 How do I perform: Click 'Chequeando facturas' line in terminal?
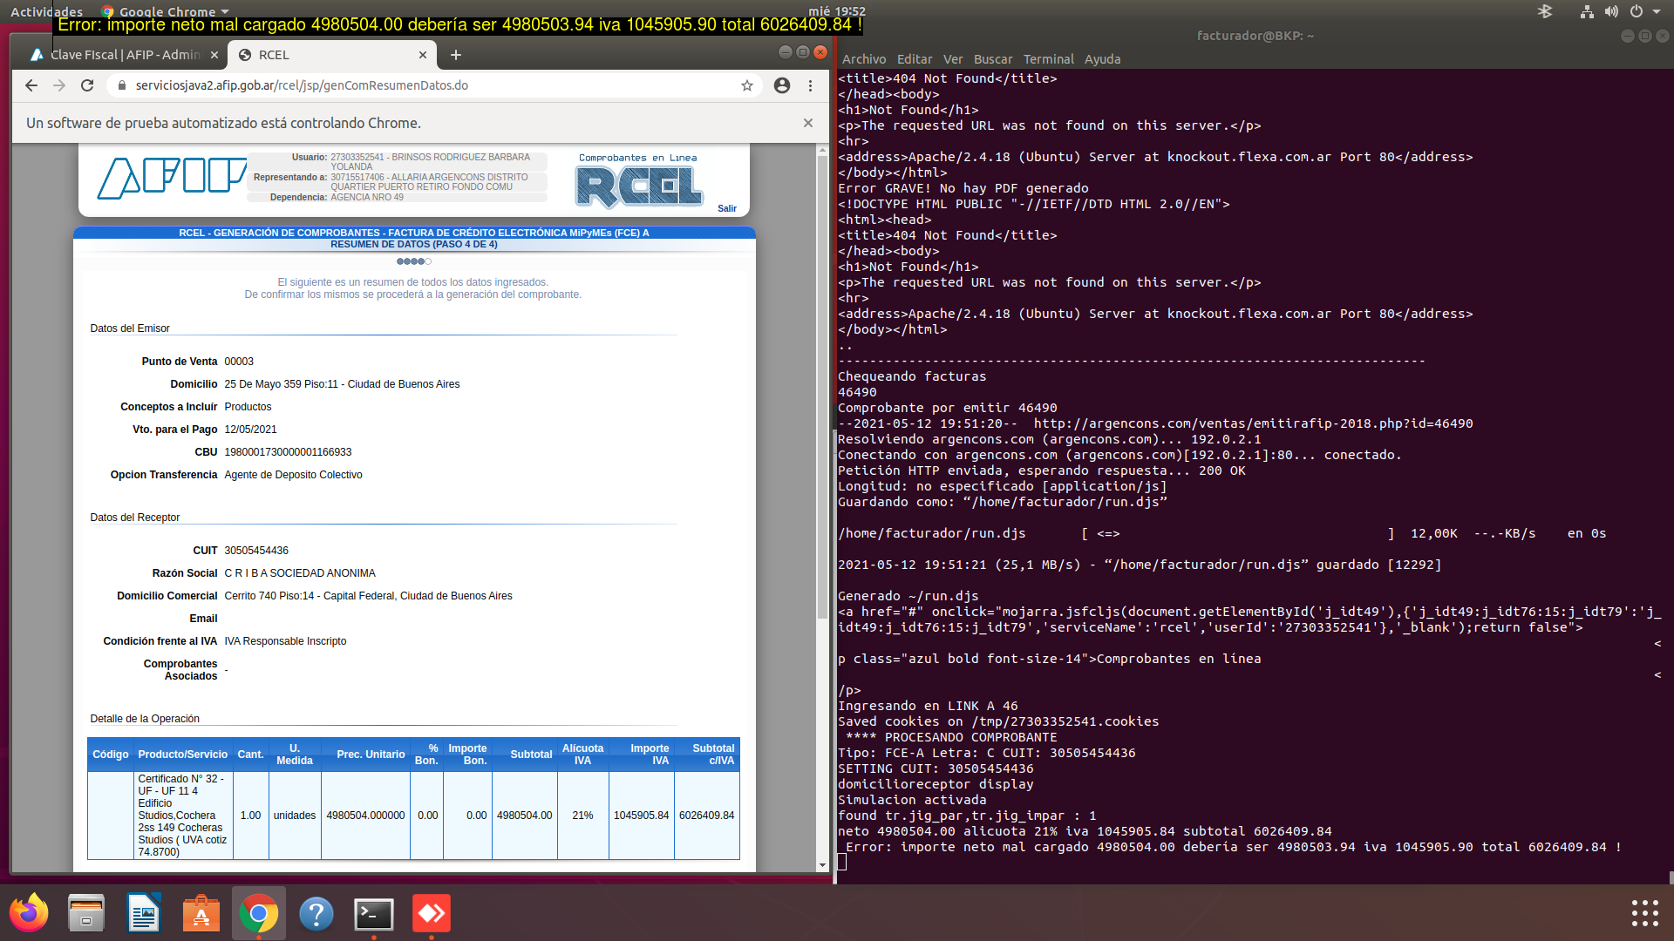[912, 376]
